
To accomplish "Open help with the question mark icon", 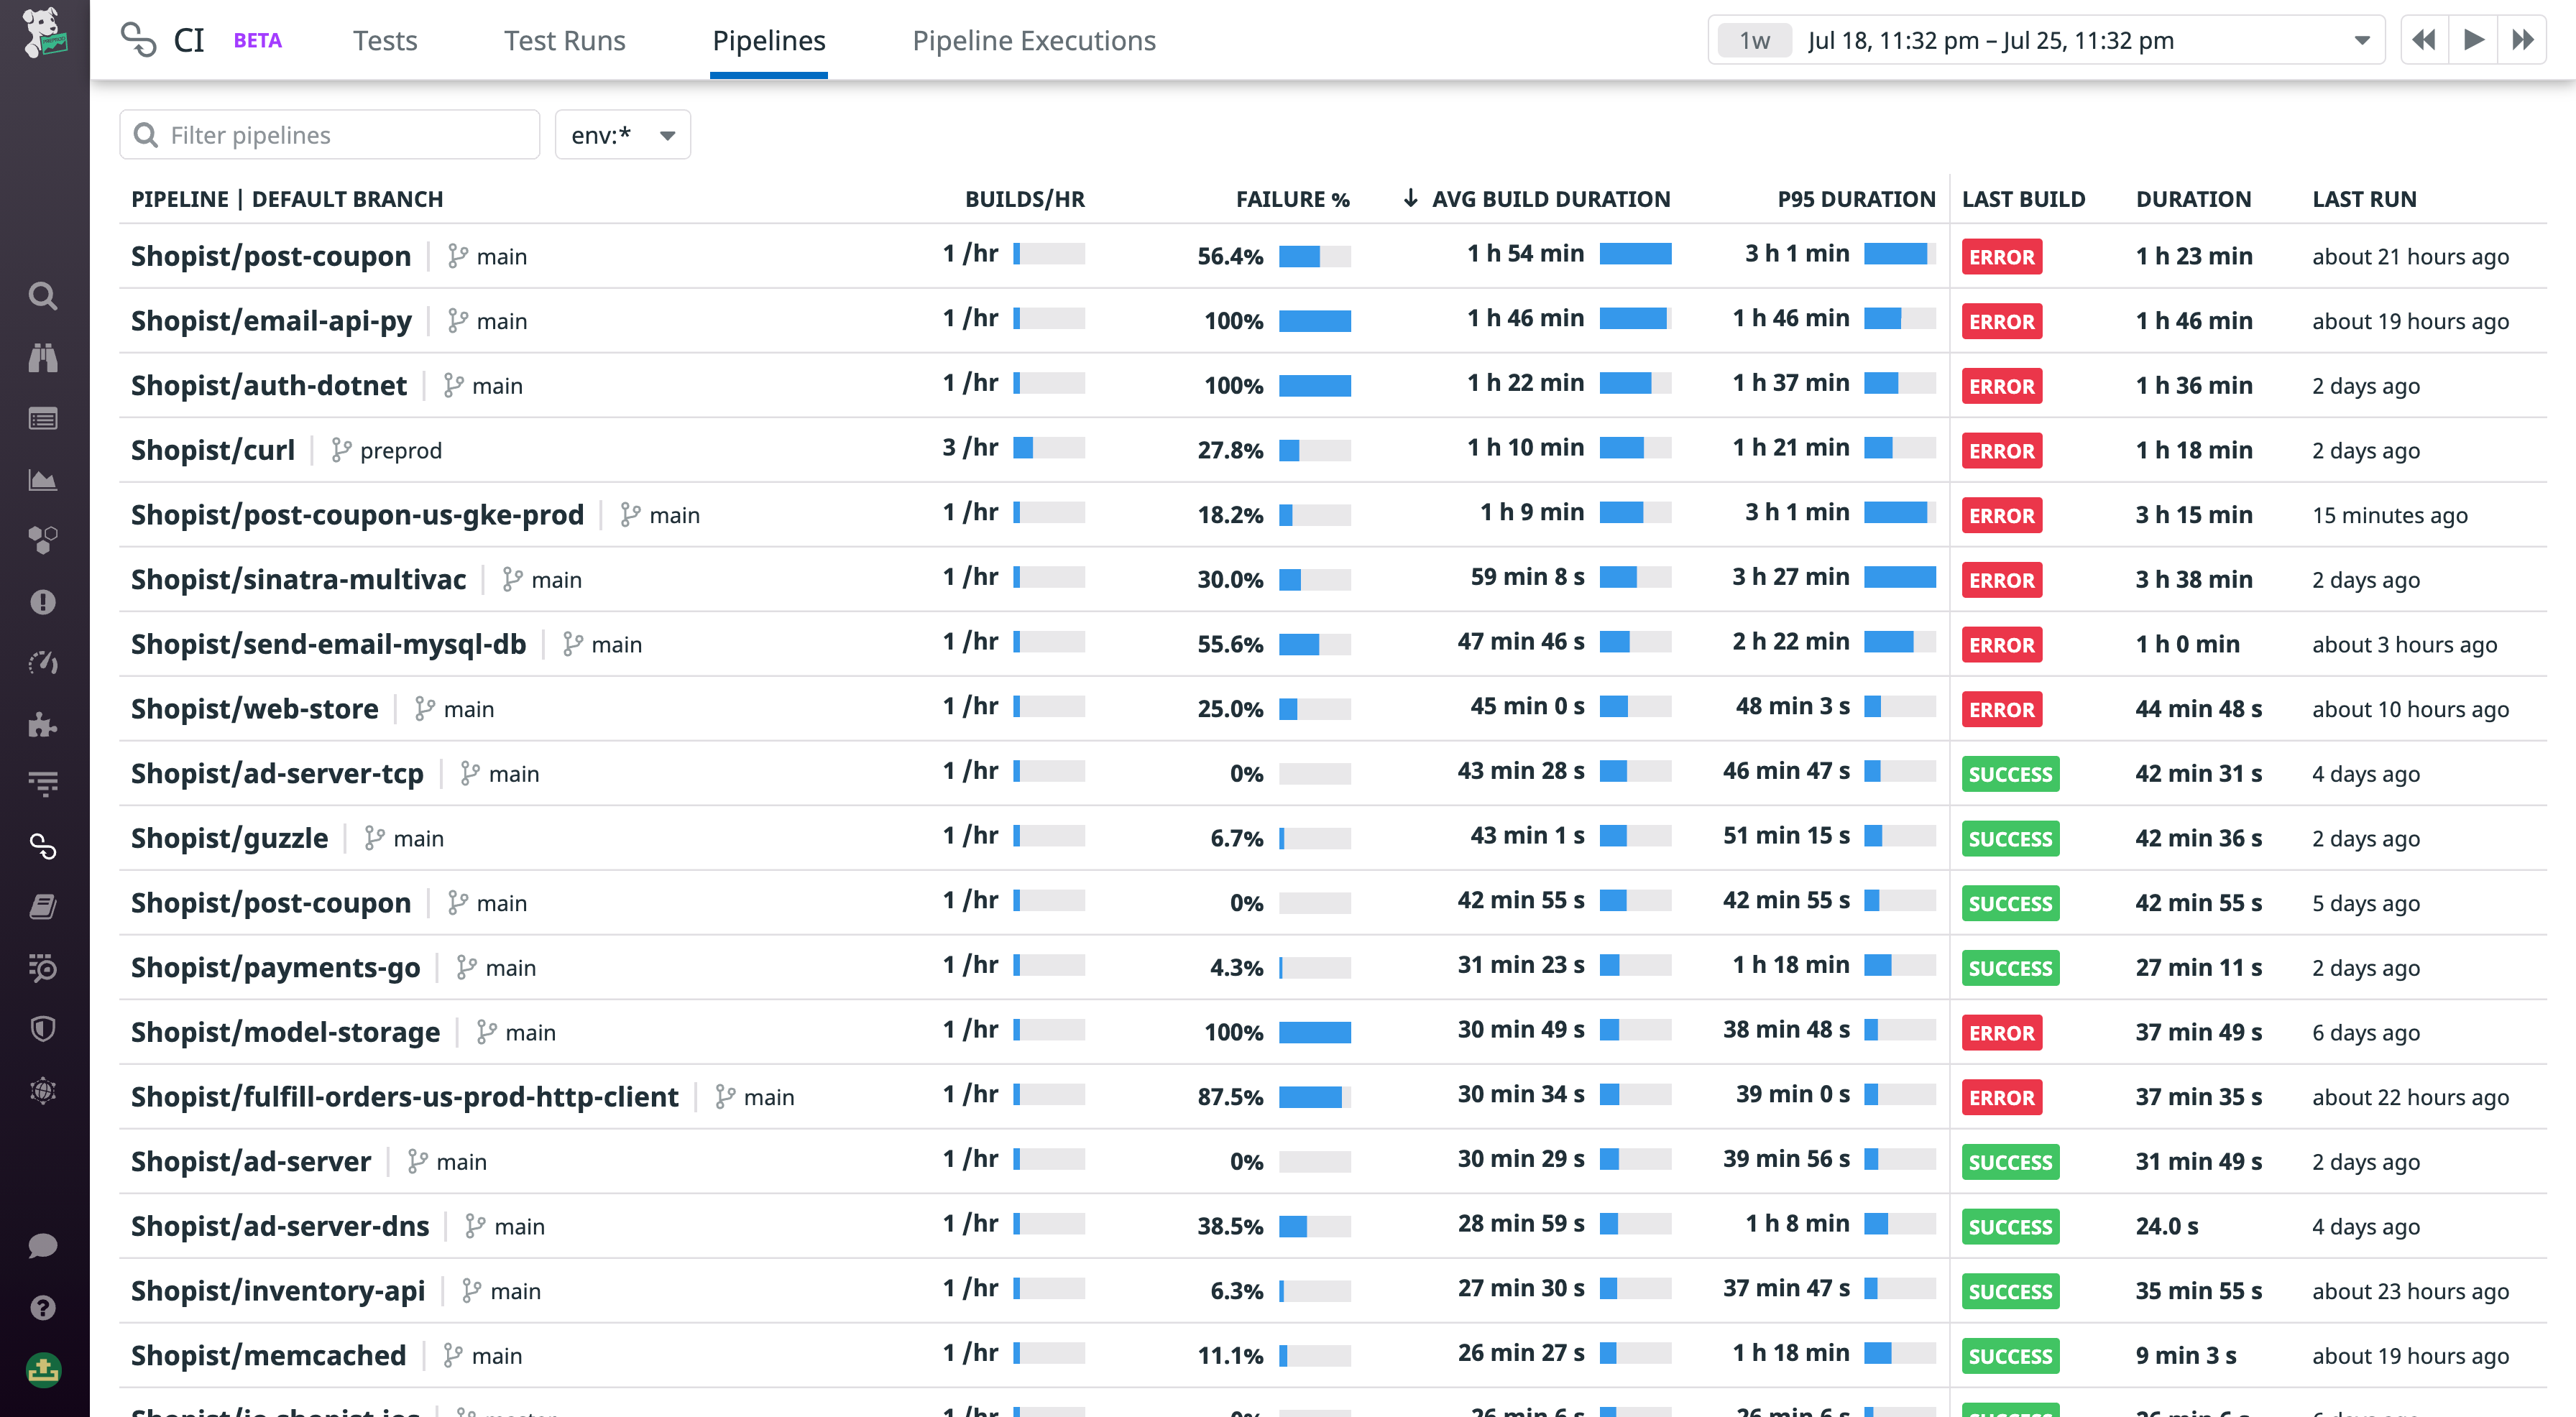I will pyautogui.click(x=44, y=1308).
